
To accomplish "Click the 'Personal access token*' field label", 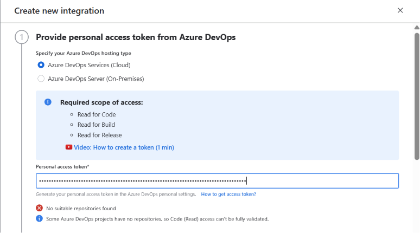I will click(62, 167).
